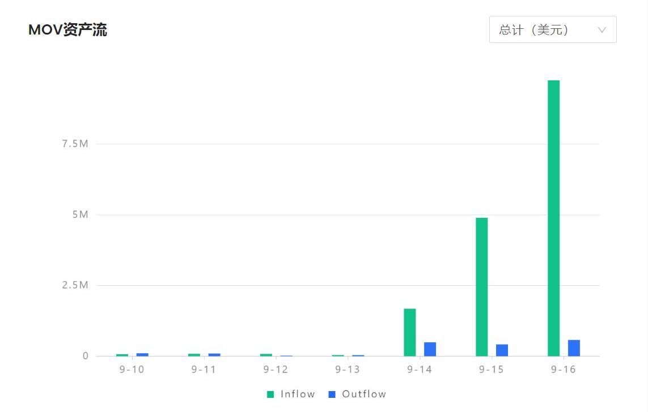Click the 9-12 x-axis date label
Viewport: 648px width, 412px height.
click(276, 370)
